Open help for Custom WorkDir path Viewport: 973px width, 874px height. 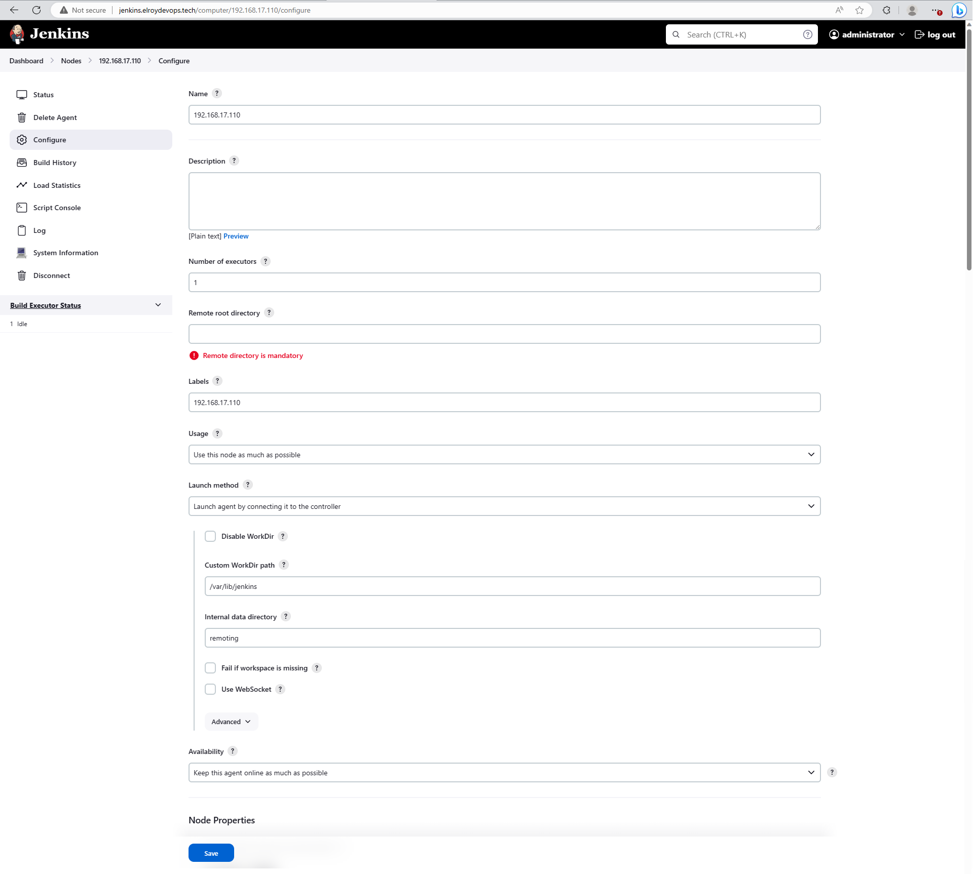tap(284, 565)
